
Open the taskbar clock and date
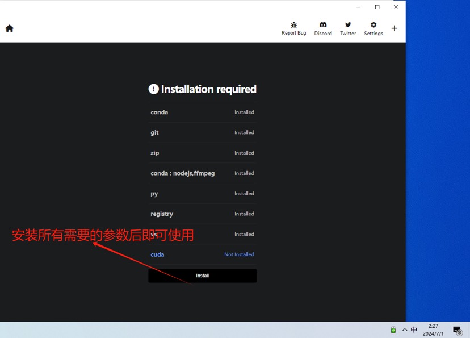(433, 330)
